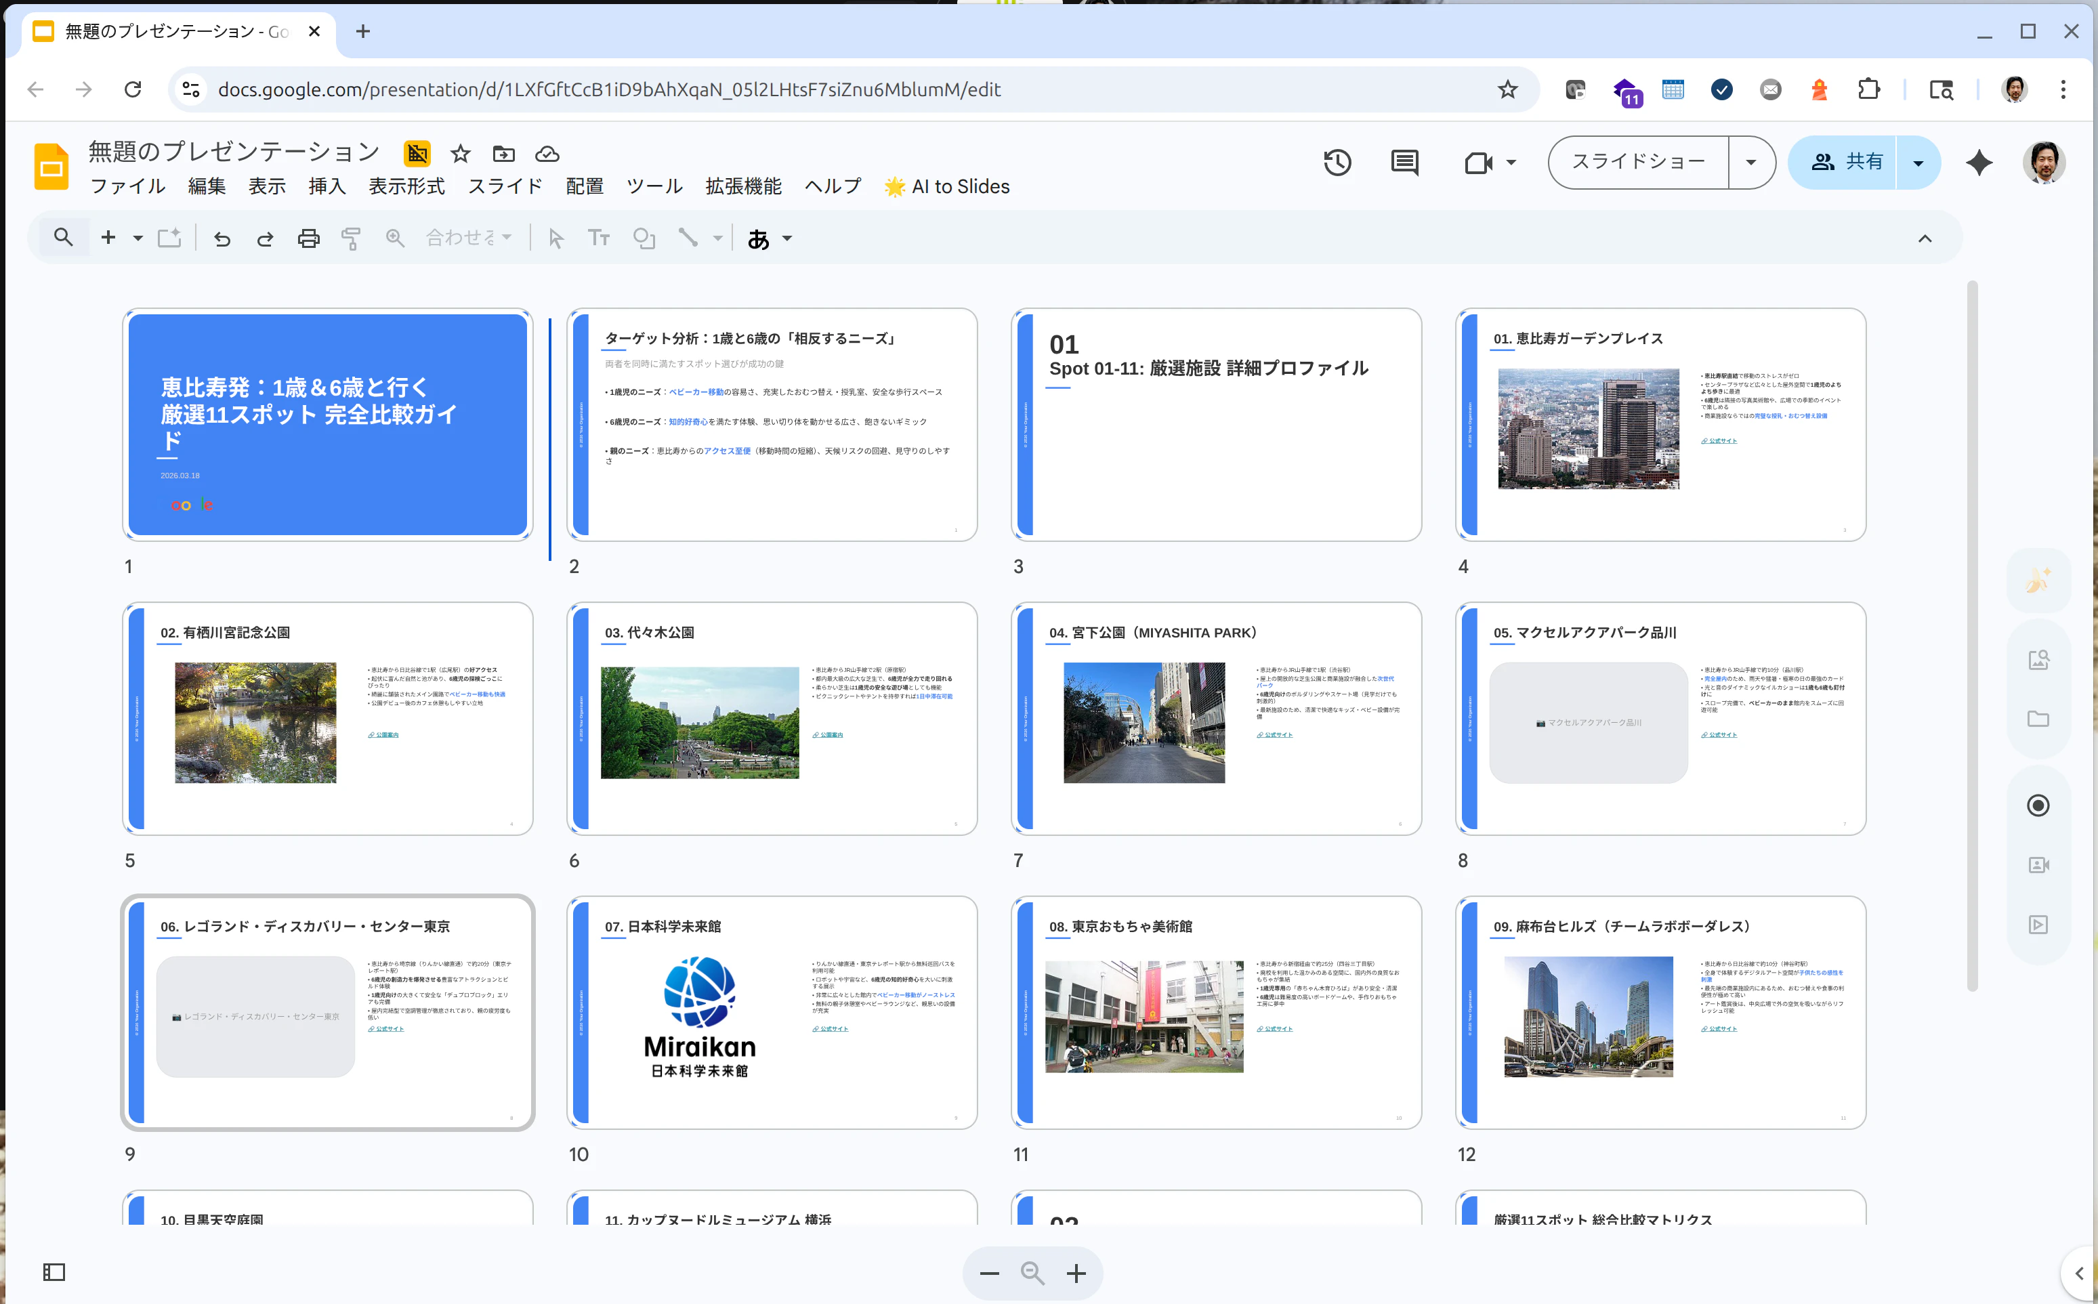Viewport: 2098px width, 1304px height.
Task: Open the banana image generation sidebar icon
Action: point(2038,580)
